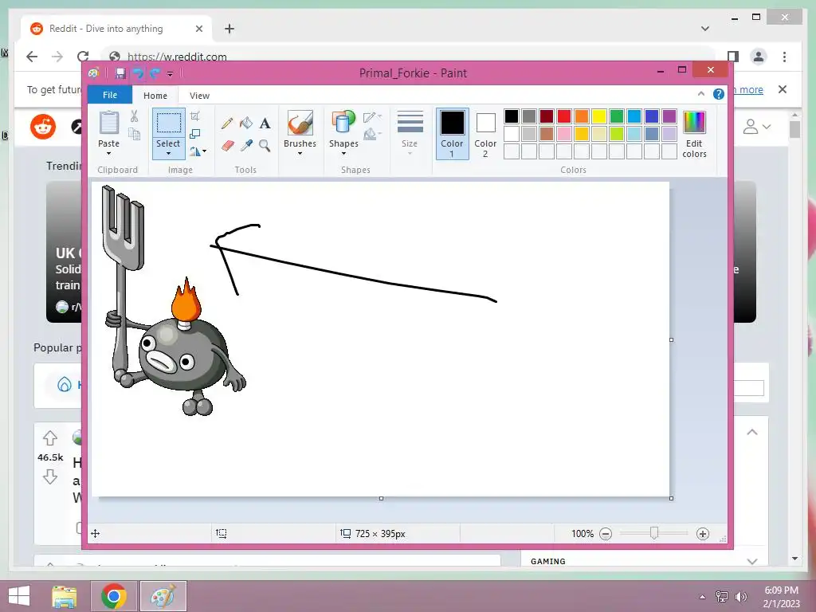Pick the red color swatch
The height and width of the screenshot is (612, 816).
click(563, 116)
